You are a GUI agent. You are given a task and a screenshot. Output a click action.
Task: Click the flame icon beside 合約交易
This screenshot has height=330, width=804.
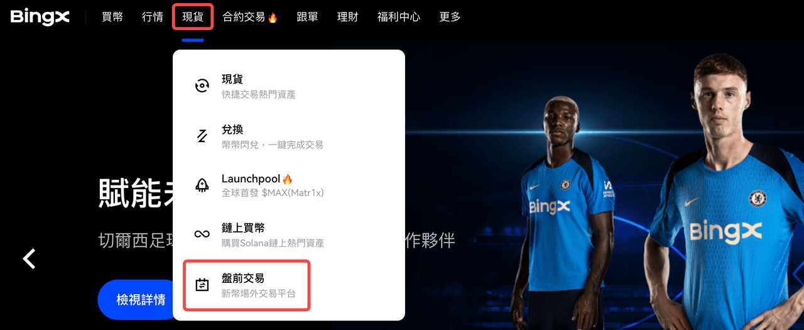point(273,18)
